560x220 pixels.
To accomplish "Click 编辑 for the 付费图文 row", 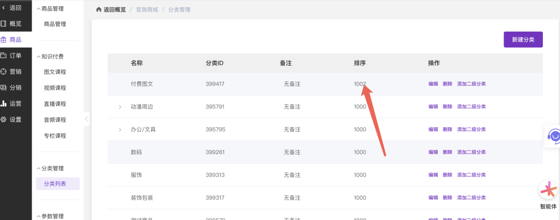I will coord(433,84).
